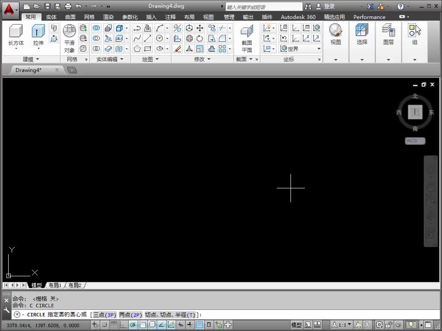The width and height of the screenshot is (442, 331).
Task: Click the ViewCube top face
Action: click(x=415, y=112)
